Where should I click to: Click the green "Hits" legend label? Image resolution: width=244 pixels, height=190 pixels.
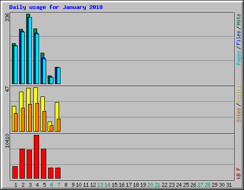(239, 19)
